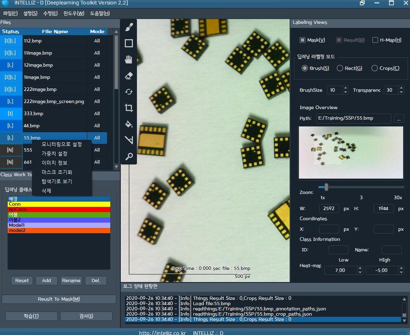
Task: Click the rotate refresh tool icon
Action: 128,92
